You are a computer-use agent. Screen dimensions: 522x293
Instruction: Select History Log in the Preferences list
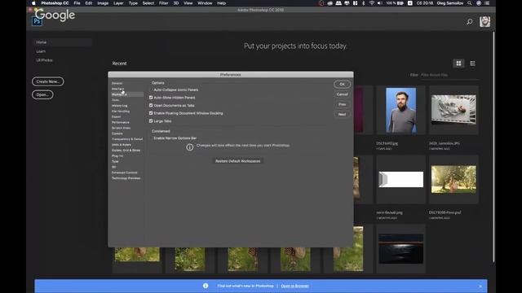pyautogui.click(x=120, y=106)
